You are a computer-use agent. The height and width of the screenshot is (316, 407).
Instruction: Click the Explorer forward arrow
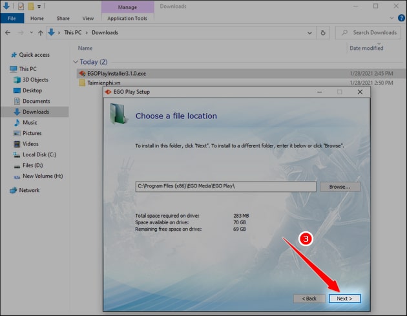(21, 33)
